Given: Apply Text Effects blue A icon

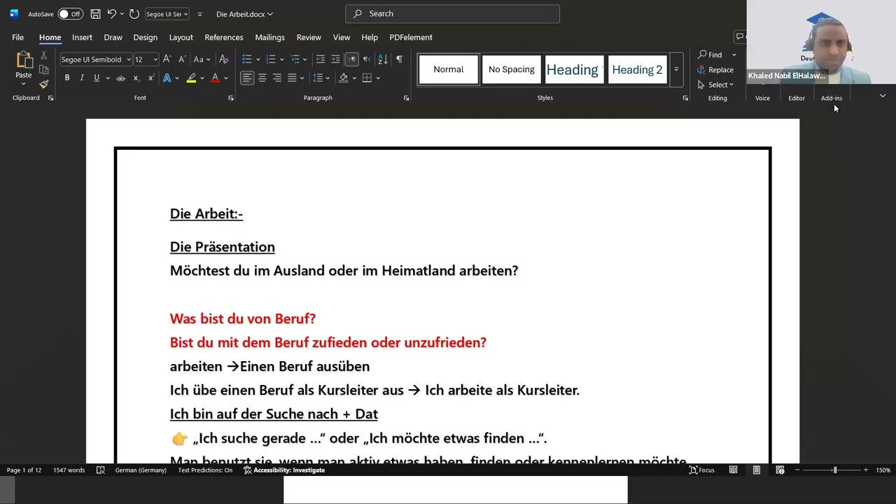Looking at the screenshot, I should point(167,78).
